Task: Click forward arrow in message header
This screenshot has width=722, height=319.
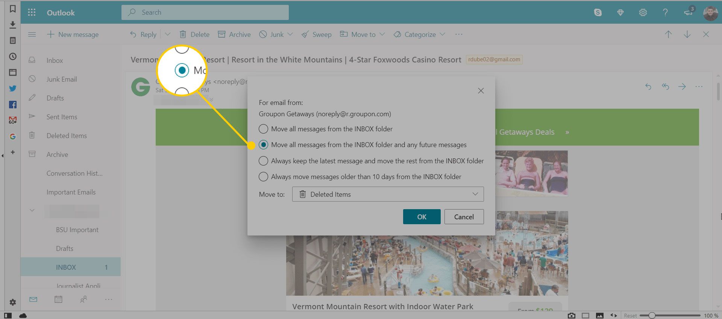Action: coord(682,87)
